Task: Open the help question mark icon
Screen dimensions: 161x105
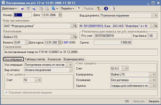Action: pyautogui.click(x=79, y=8)
